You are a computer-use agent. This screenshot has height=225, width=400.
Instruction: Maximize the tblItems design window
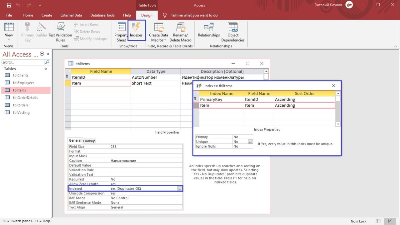click(x=247, y=63)
